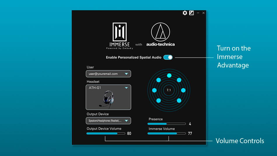
Task: Click the "Powered by Embody" text
Action: click(x=120, y=48)
